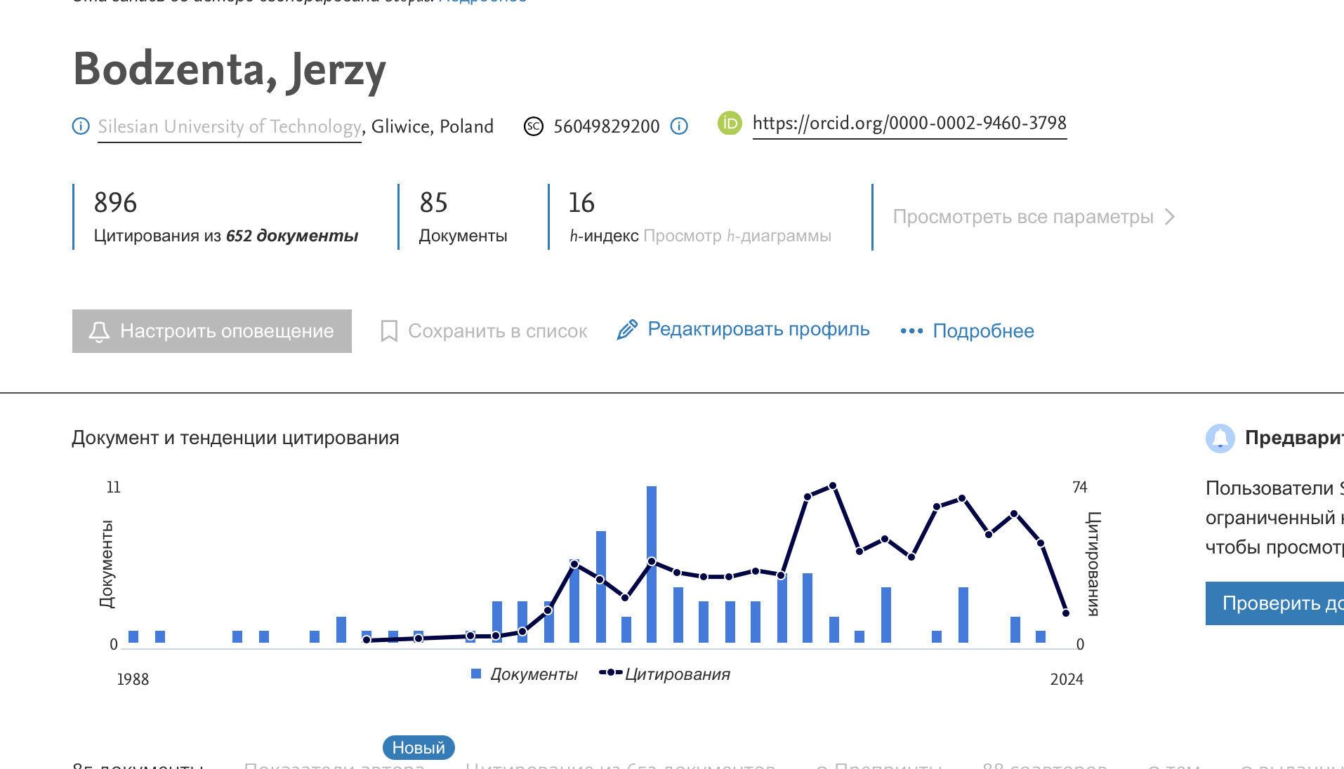Click 652 документы citing documents link
This screenshot has width=1344, height=769.
(292, 236)
